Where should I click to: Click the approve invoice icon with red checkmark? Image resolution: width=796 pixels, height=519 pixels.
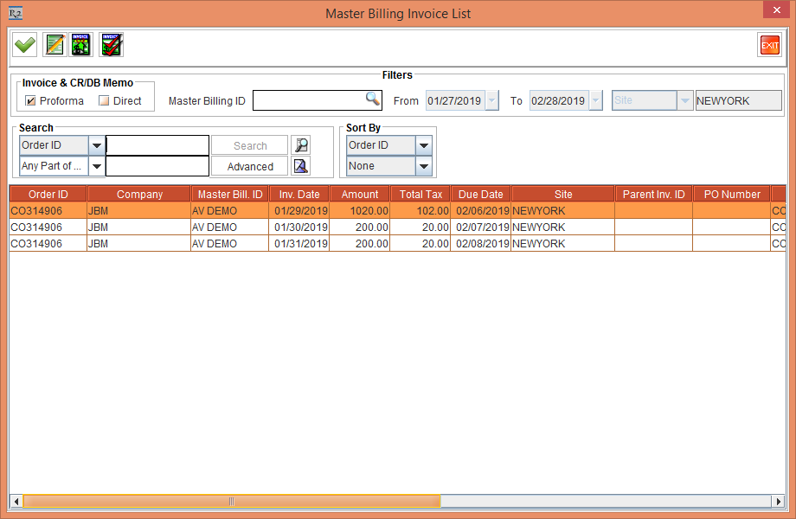coord(111,44)
